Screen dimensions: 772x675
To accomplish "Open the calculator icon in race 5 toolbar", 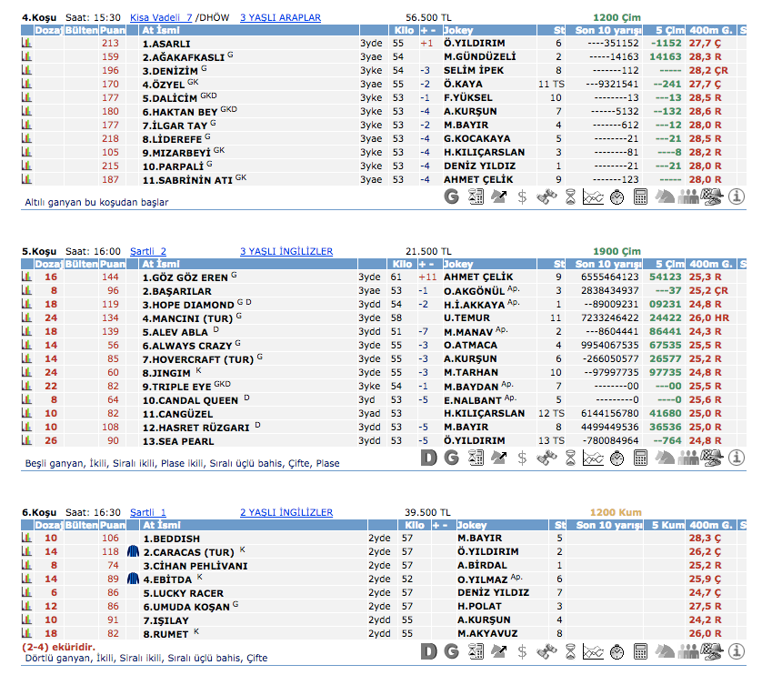I will click(641, 458).
